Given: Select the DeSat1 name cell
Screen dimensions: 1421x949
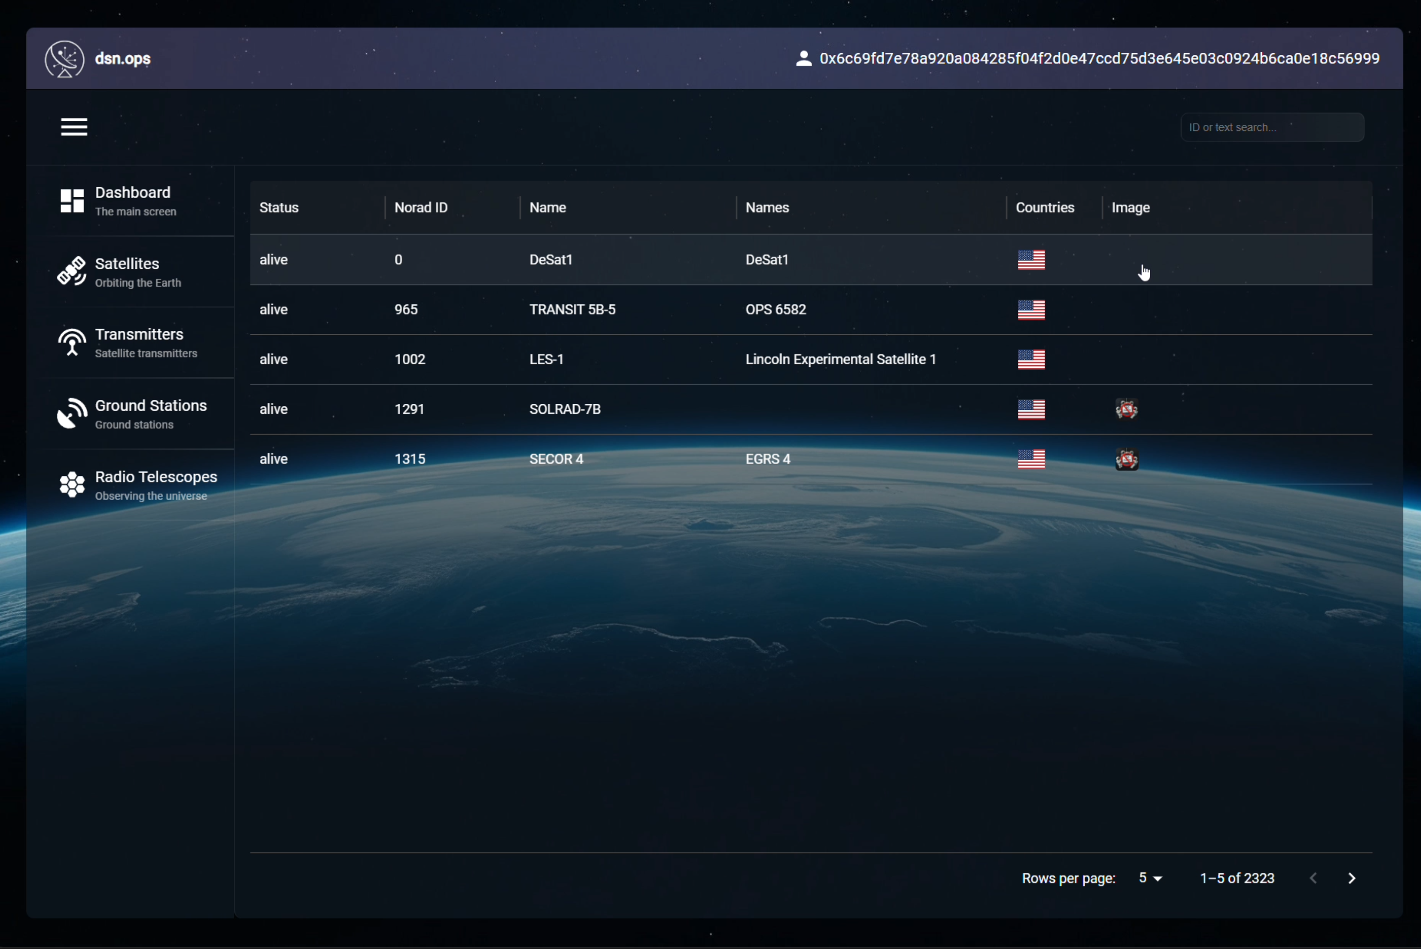Looking at the screenshot, I should point(550,260).
